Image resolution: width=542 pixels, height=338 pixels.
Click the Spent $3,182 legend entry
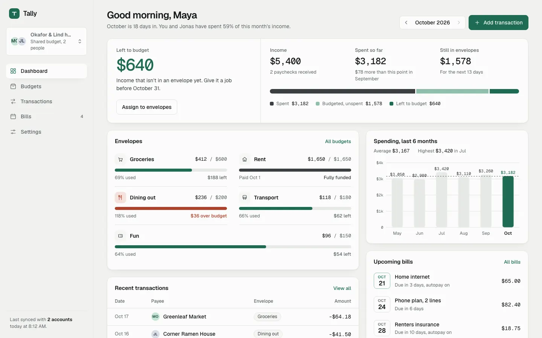pyautogui.click(x=289, y=104)
